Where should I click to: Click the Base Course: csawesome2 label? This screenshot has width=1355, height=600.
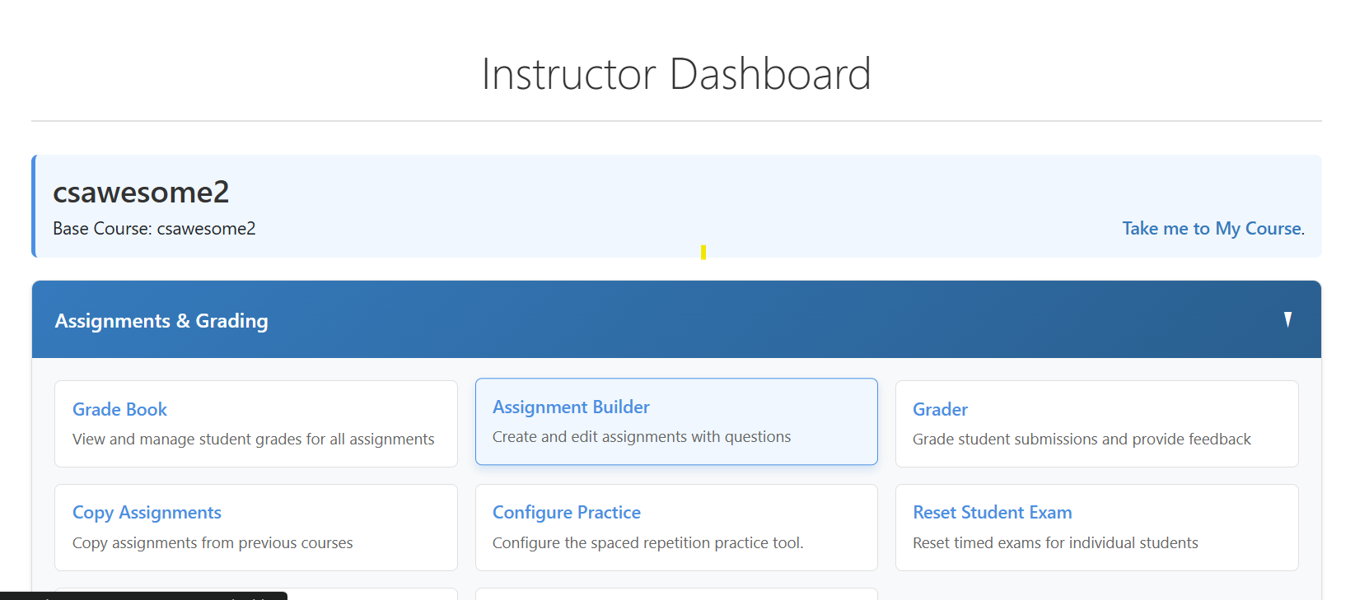(154, 229)
